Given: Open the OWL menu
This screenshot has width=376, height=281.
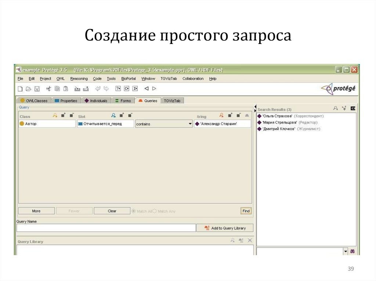Looking at the screenshot, I should pos(61,78).
